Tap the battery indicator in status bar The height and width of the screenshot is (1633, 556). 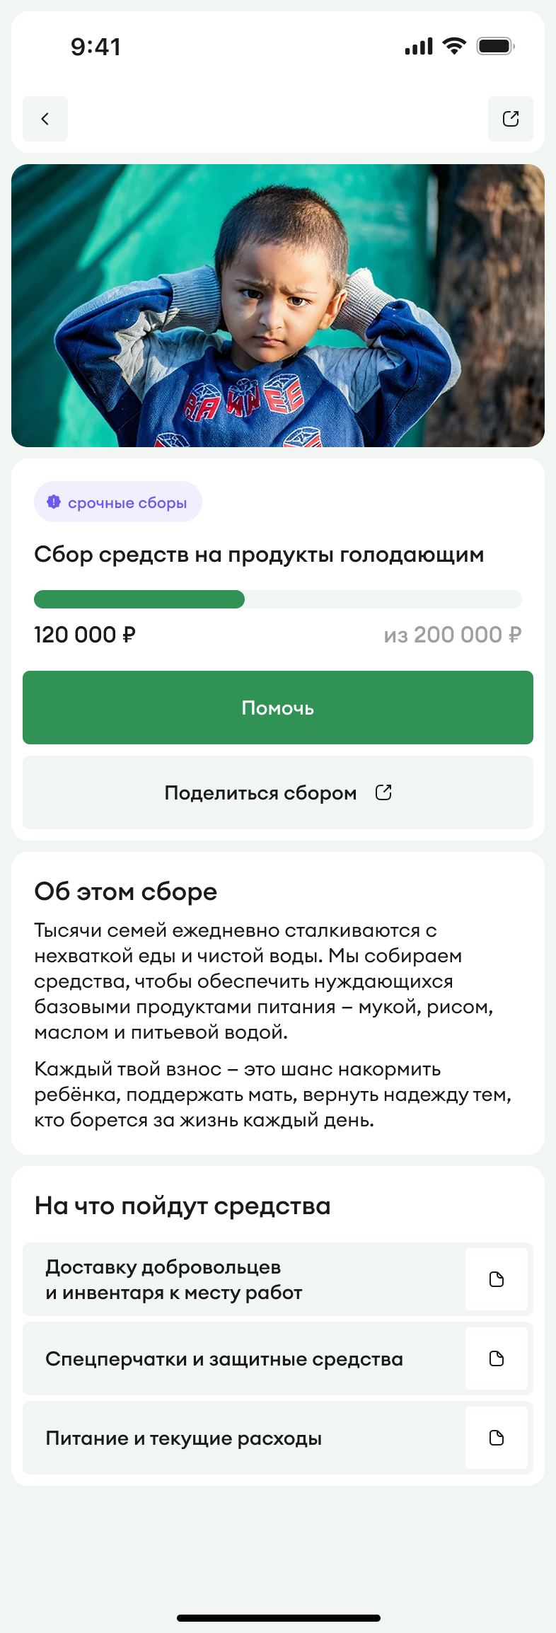[495, 47]
